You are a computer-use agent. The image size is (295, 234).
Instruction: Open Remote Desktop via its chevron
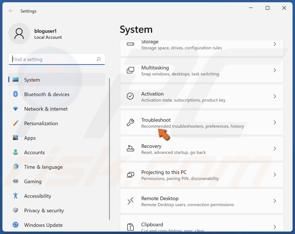[275, 201]
